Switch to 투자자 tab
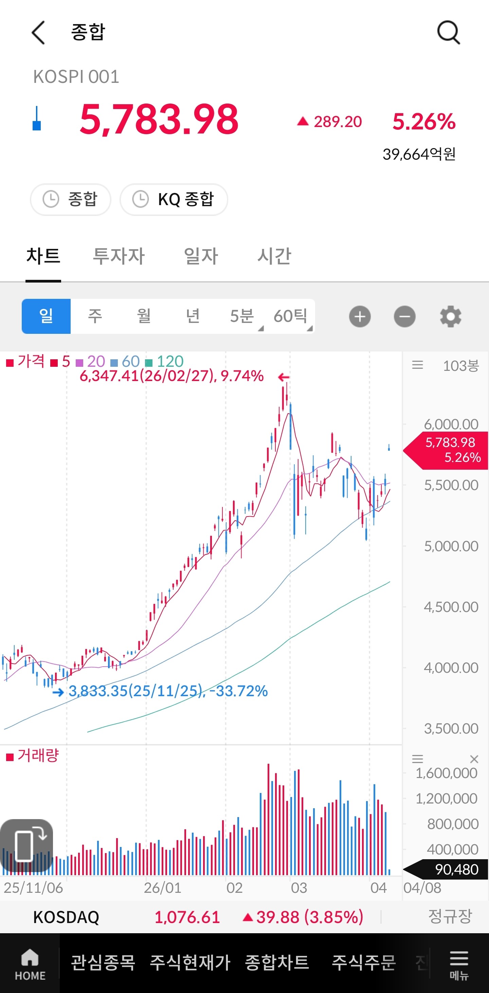This screenshot has height=993, width=489. (119, 256)
